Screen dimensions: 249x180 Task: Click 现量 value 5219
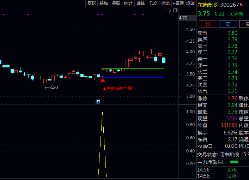pyautogui.click(x=232, y=118)
